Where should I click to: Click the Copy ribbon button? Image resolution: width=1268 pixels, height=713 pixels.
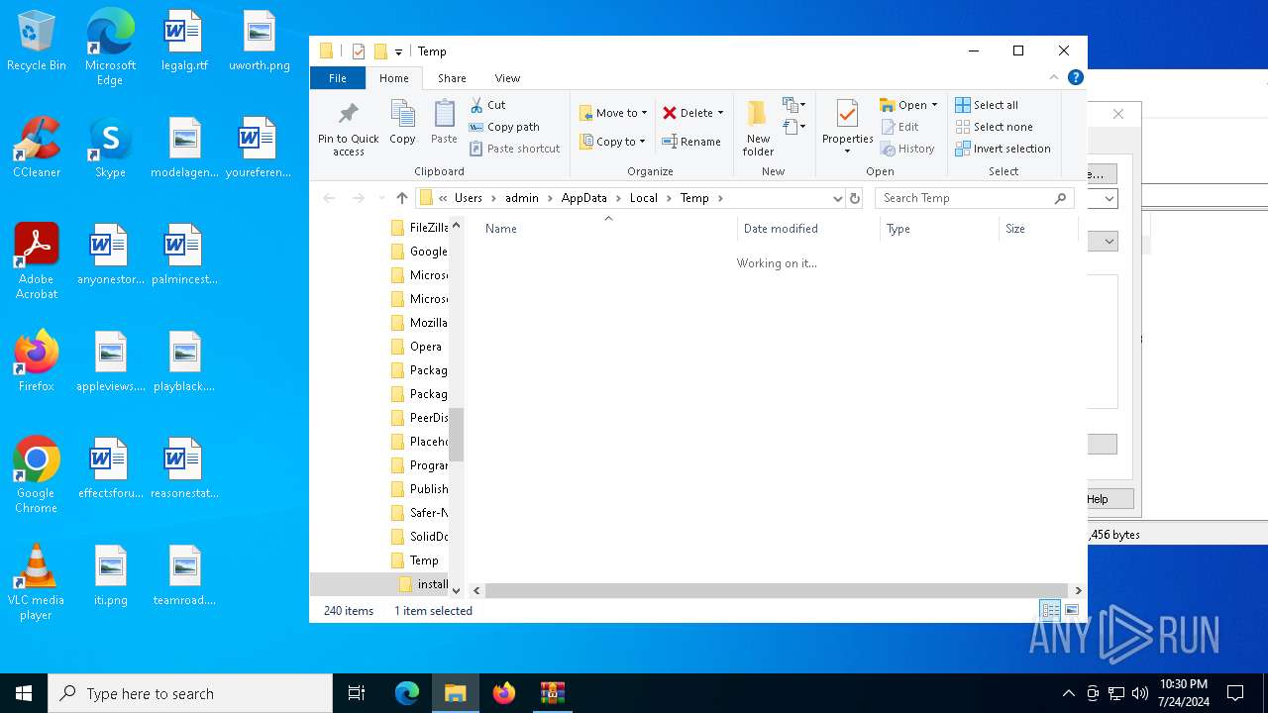(x=402, y=123)
